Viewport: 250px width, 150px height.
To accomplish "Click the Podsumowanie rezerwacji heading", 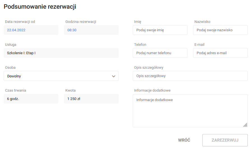I will point(40,7).
